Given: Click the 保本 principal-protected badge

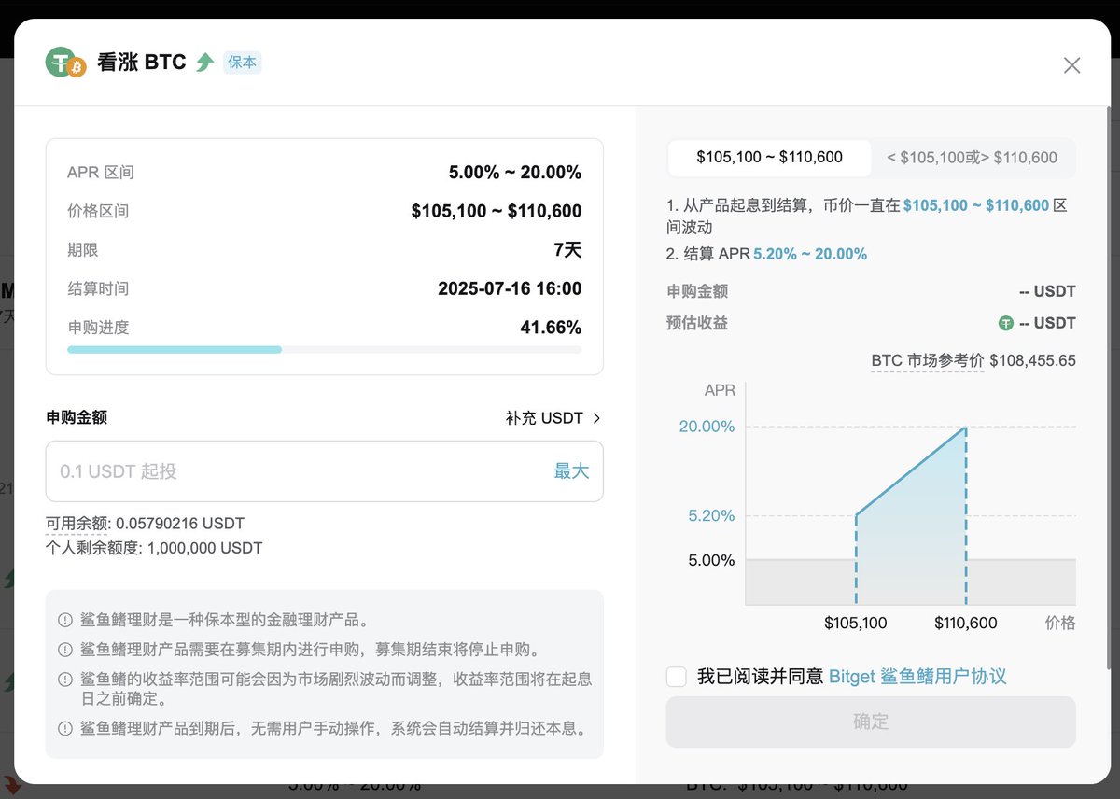Looking at the screenshot, I should pos(243,63).
